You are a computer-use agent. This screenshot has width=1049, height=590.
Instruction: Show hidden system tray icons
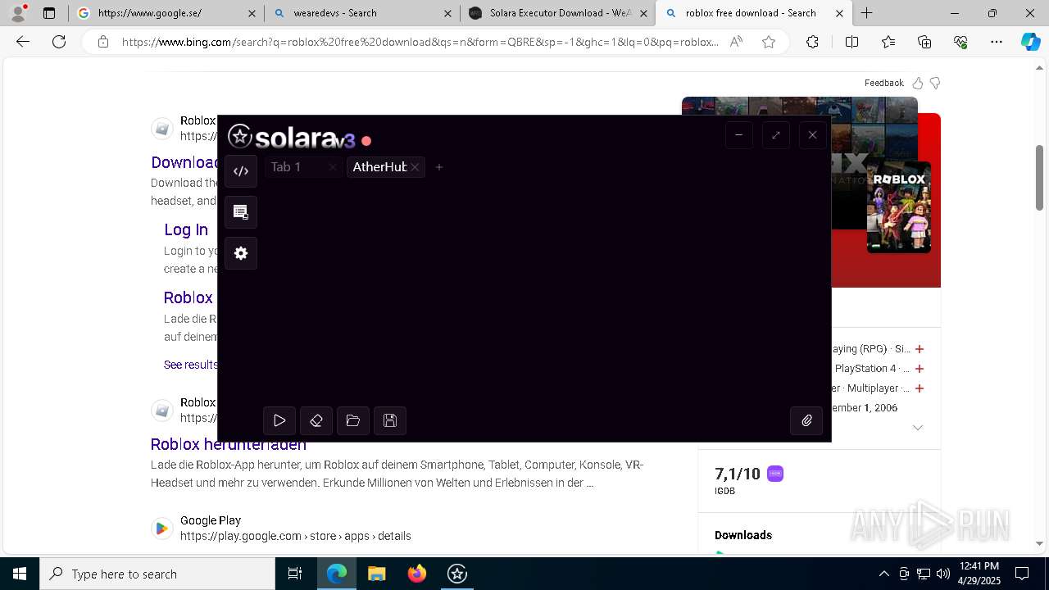[883, 574]
